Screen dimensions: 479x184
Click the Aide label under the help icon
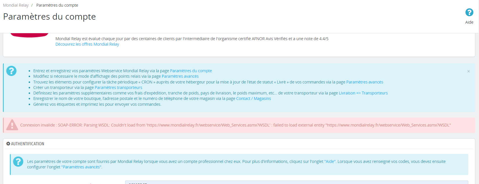pos(469,22)
